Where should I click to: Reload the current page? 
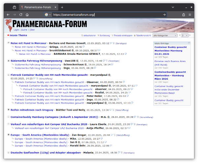tap(21, 15)
